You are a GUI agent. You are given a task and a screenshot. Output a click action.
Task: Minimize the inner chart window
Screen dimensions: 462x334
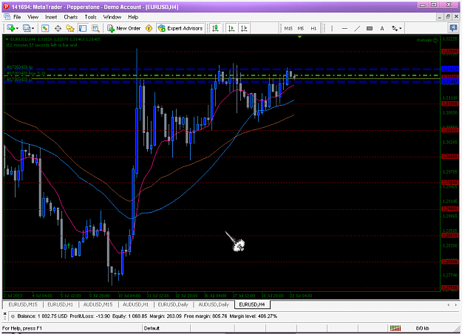pyautogui.click(x=440, y=17)
